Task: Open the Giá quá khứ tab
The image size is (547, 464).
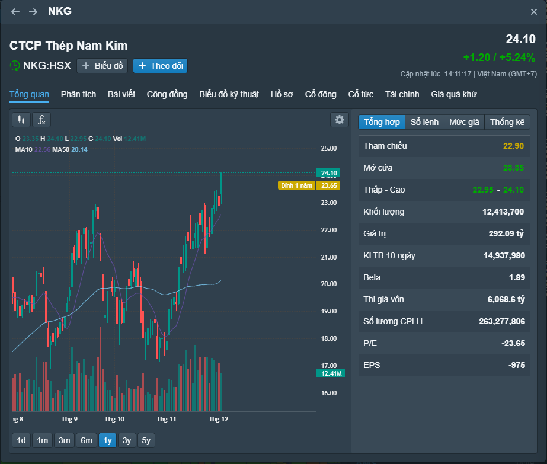Action: click(454, 94)
